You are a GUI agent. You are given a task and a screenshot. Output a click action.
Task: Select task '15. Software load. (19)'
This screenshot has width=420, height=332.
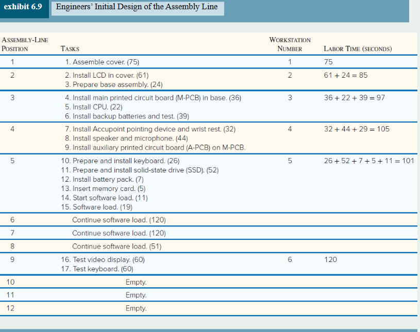(x=97, y=207)
